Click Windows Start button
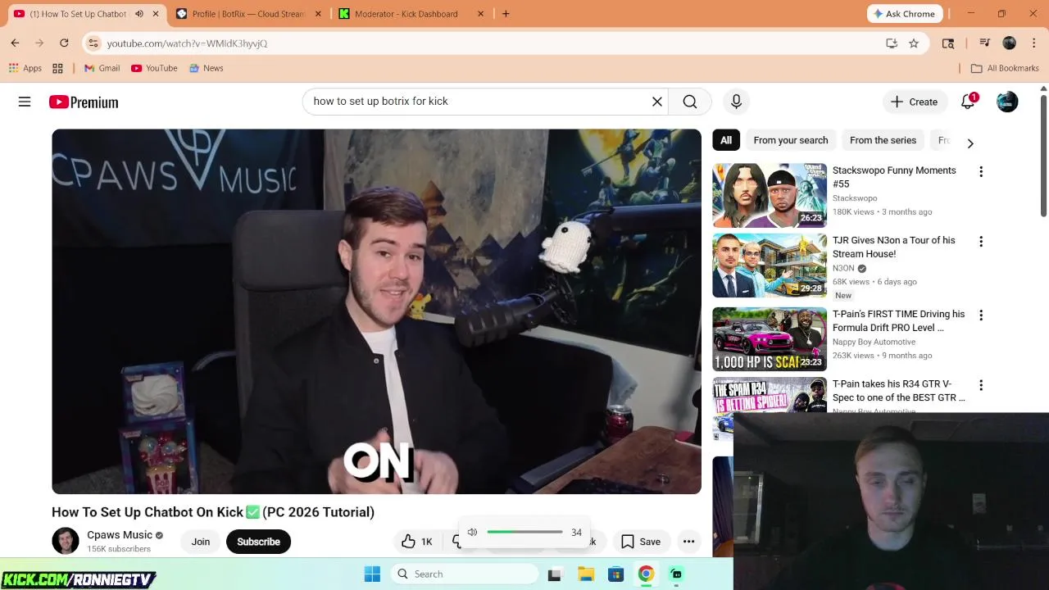Viewport: 1049px width, 590px height. tap(372, 574)
